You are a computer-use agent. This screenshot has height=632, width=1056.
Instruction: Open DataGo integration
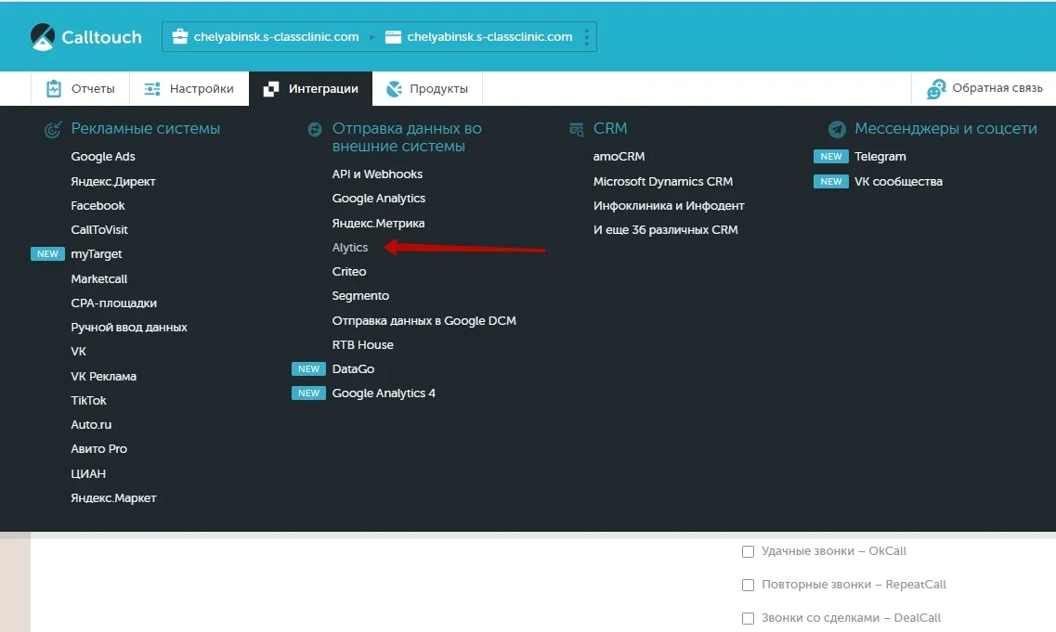pyautogui.click(x=353, y=368)
